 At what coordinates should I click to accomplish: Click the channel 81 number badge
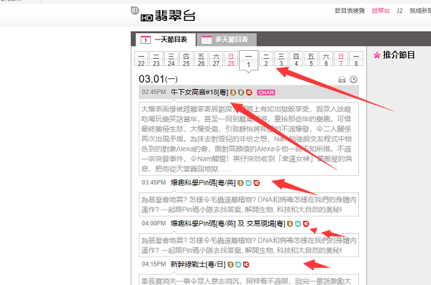pos(135,11)
